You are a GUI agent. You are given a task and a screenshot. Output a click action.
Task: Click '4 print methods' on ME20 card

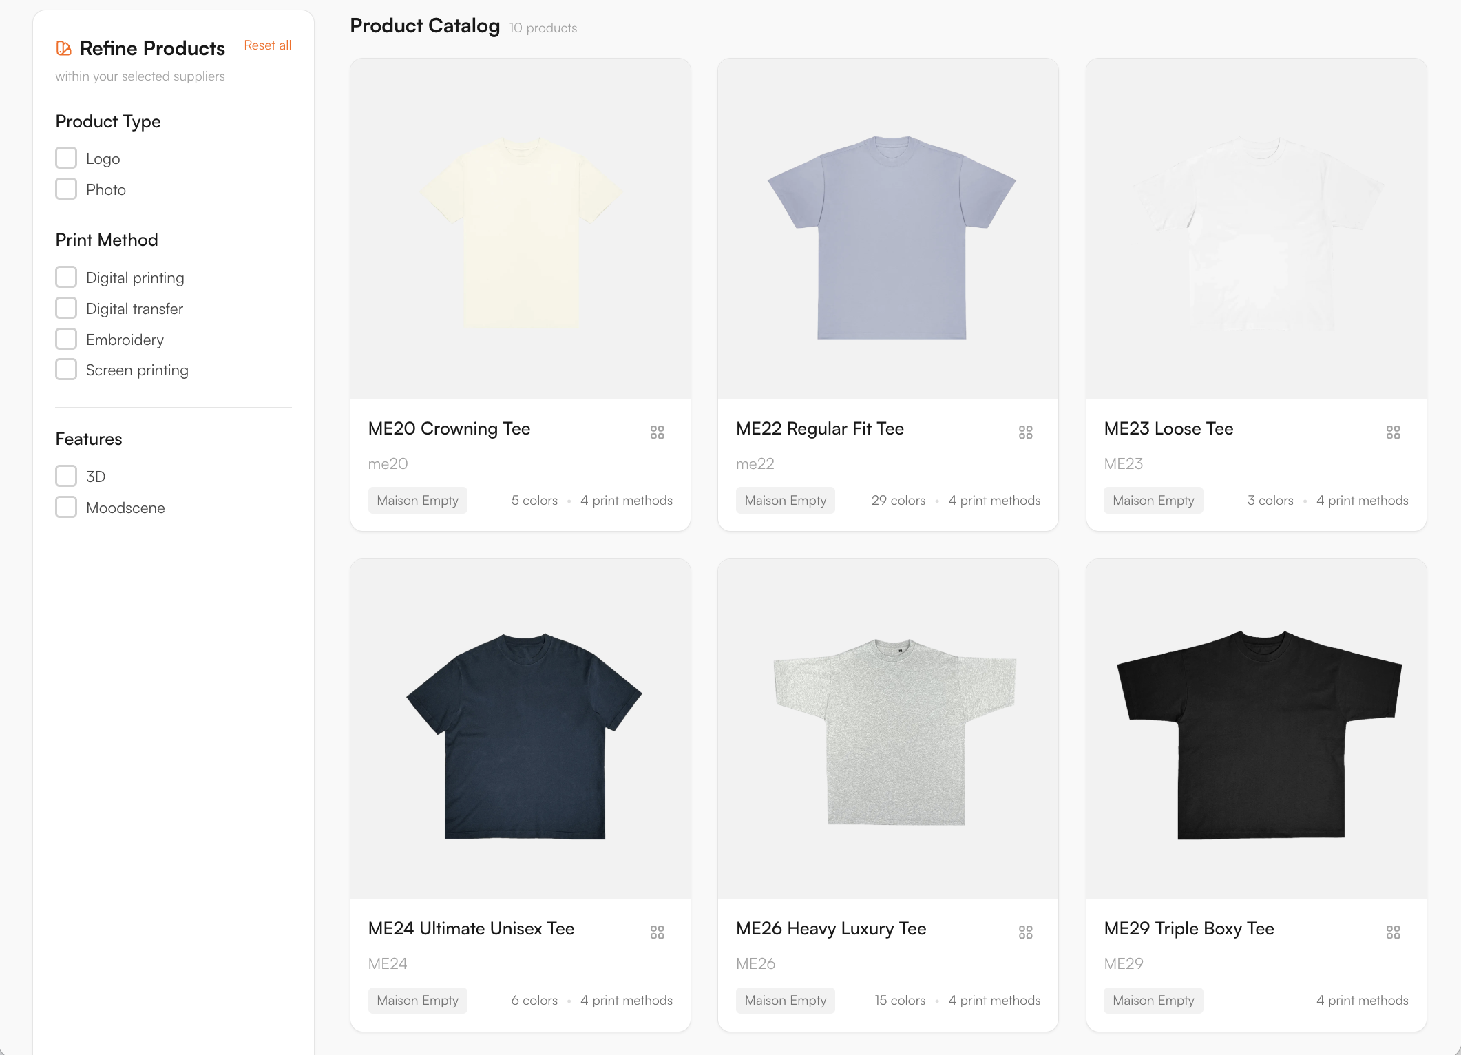627,501
